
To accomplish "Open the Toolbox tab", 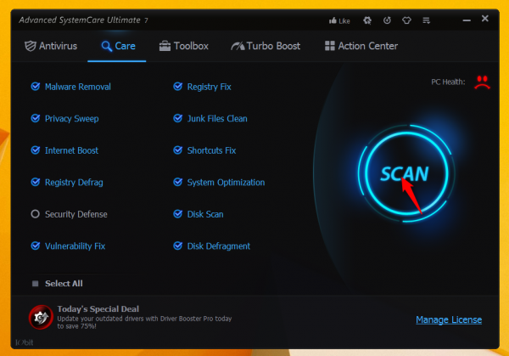I will coord(184,46).
